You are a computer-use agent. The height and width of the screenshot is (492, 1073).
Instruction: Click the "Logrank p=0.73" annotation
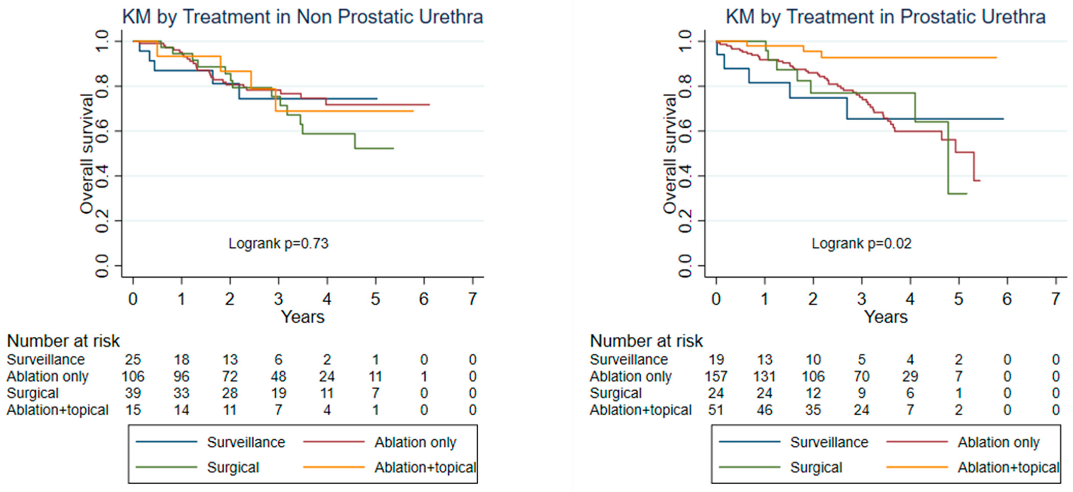coord(278,243)
